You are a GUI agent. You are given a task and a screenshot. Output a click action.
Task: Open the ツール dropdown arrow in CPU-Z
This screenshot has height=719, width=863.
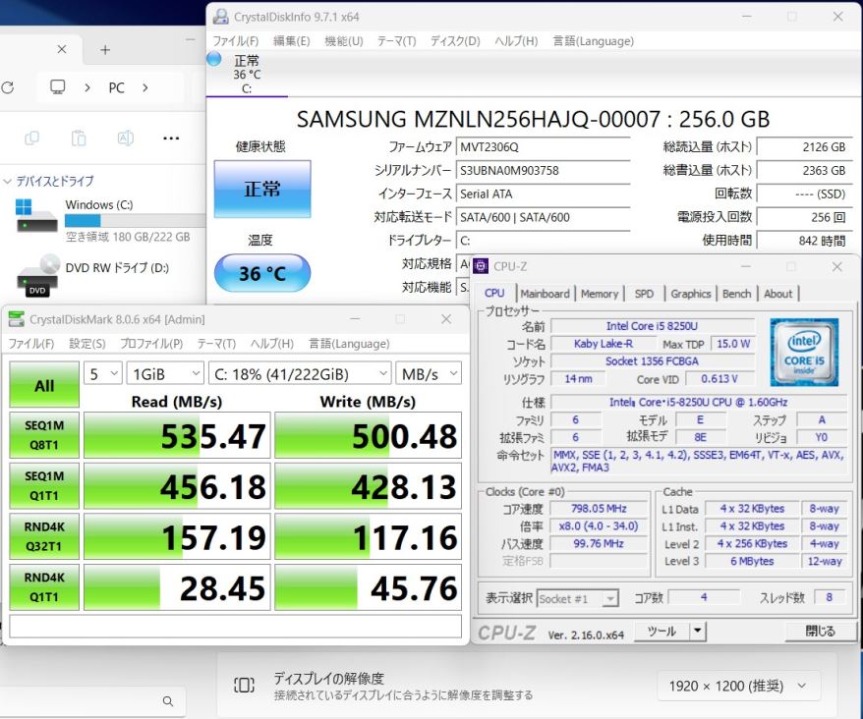coord(697,631)
